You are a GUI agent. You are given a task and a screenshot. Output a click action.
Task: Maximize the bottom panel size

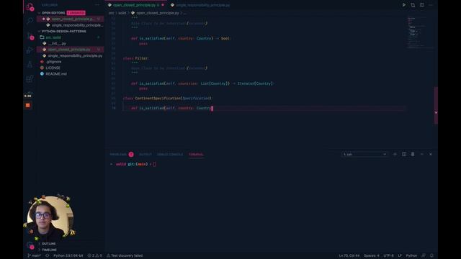(422, 154)
